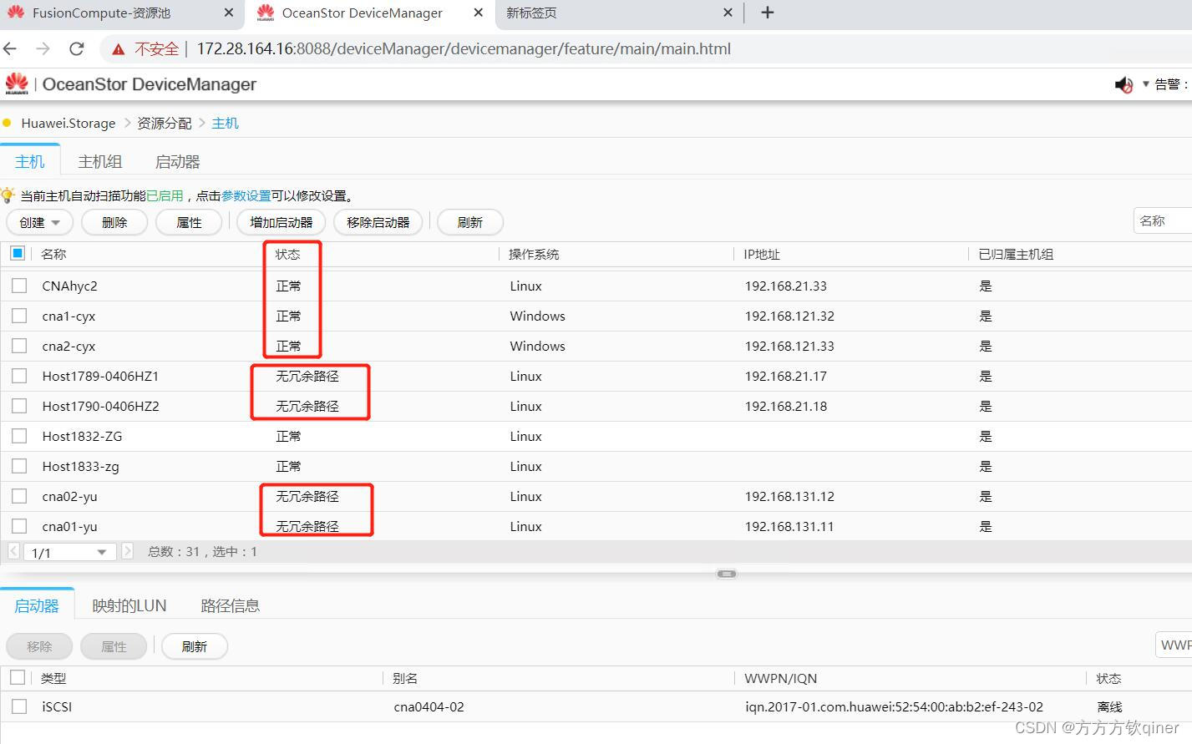Check the CNAhyc2 host checkbox
The height and width of the screenshot is (744, 1192).
(19, 286)
